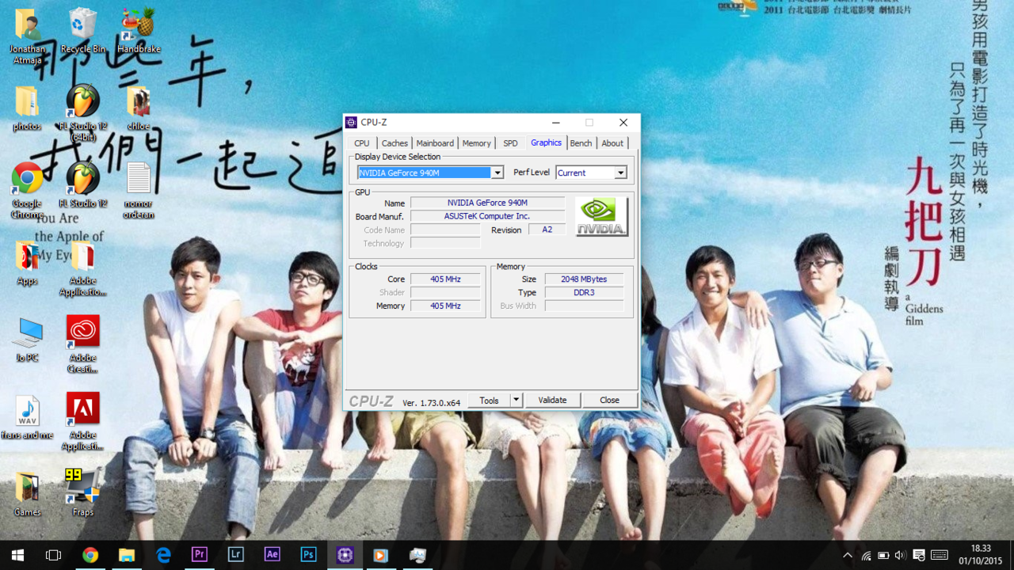Open the Games folder on desktop
This screenshot has width=1014, height=570.
(x=27, y=493)
